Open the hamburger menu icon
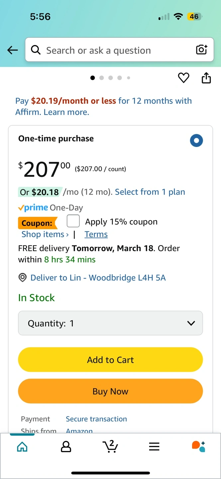The image size is (221, 479). [154, 447]
